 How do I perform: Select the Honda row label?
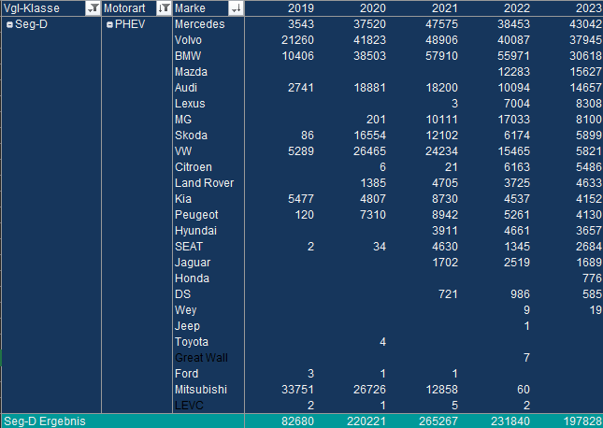click(192, 278)
